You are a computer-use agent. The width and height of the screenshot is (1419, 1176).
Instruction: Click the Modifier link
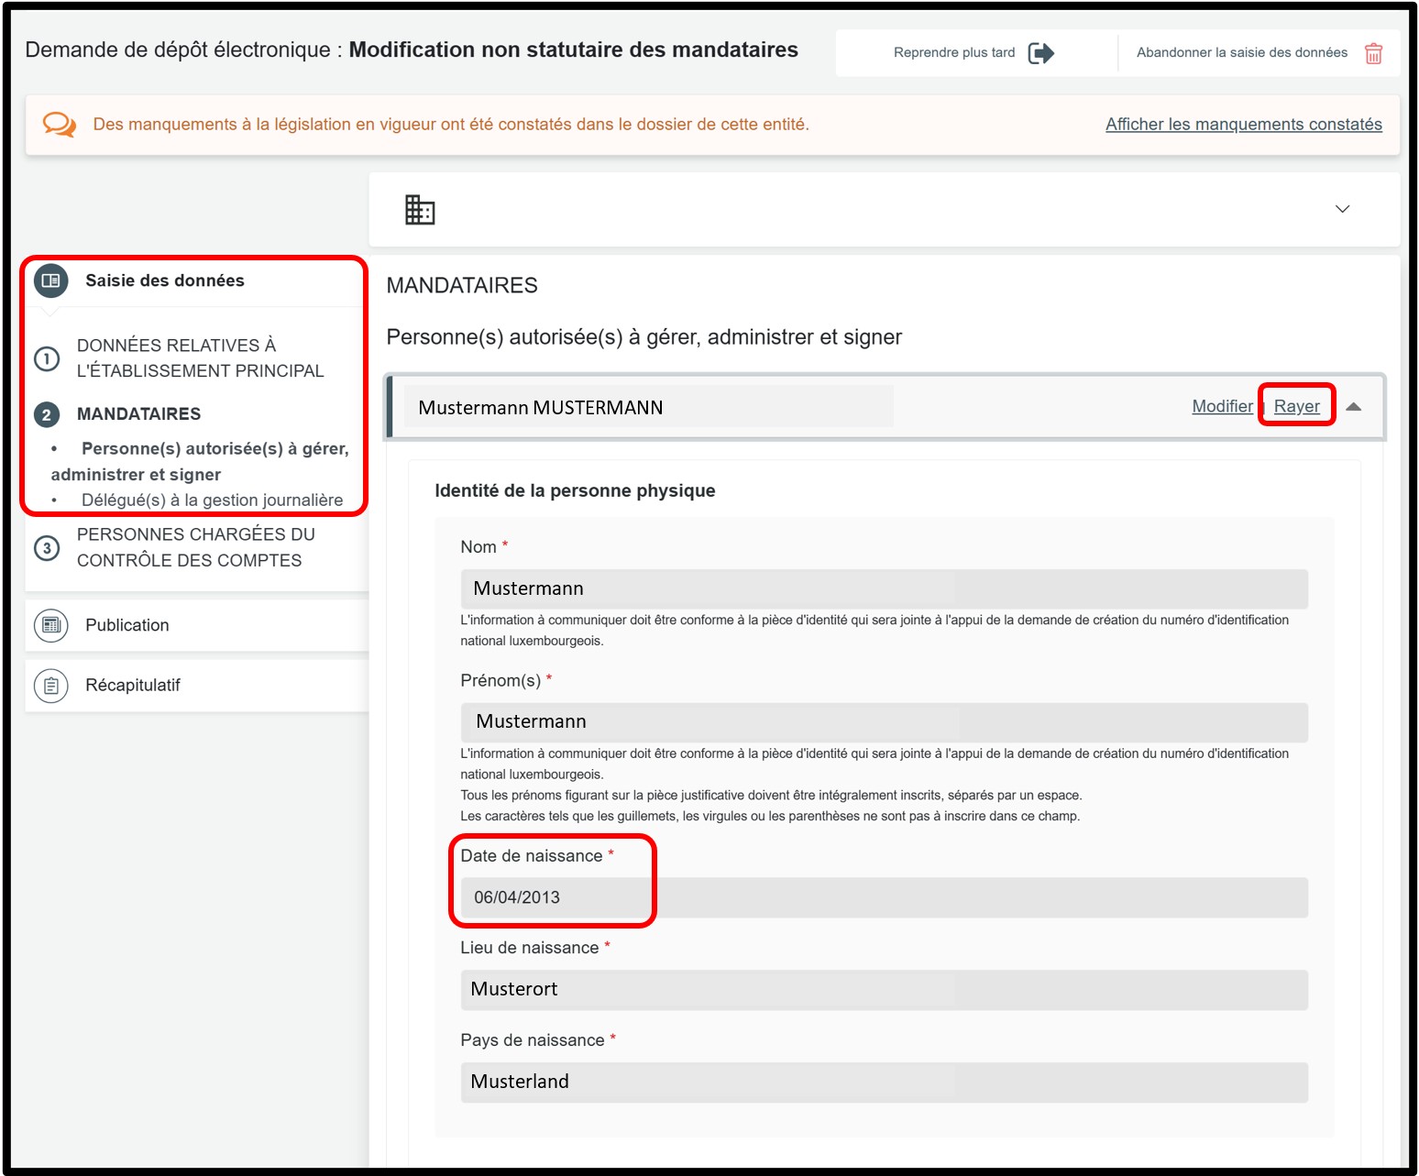1221,406
